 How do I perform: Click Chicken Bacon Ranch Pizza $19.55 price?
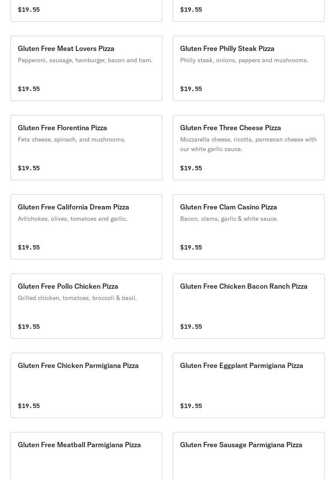point(191,327)
